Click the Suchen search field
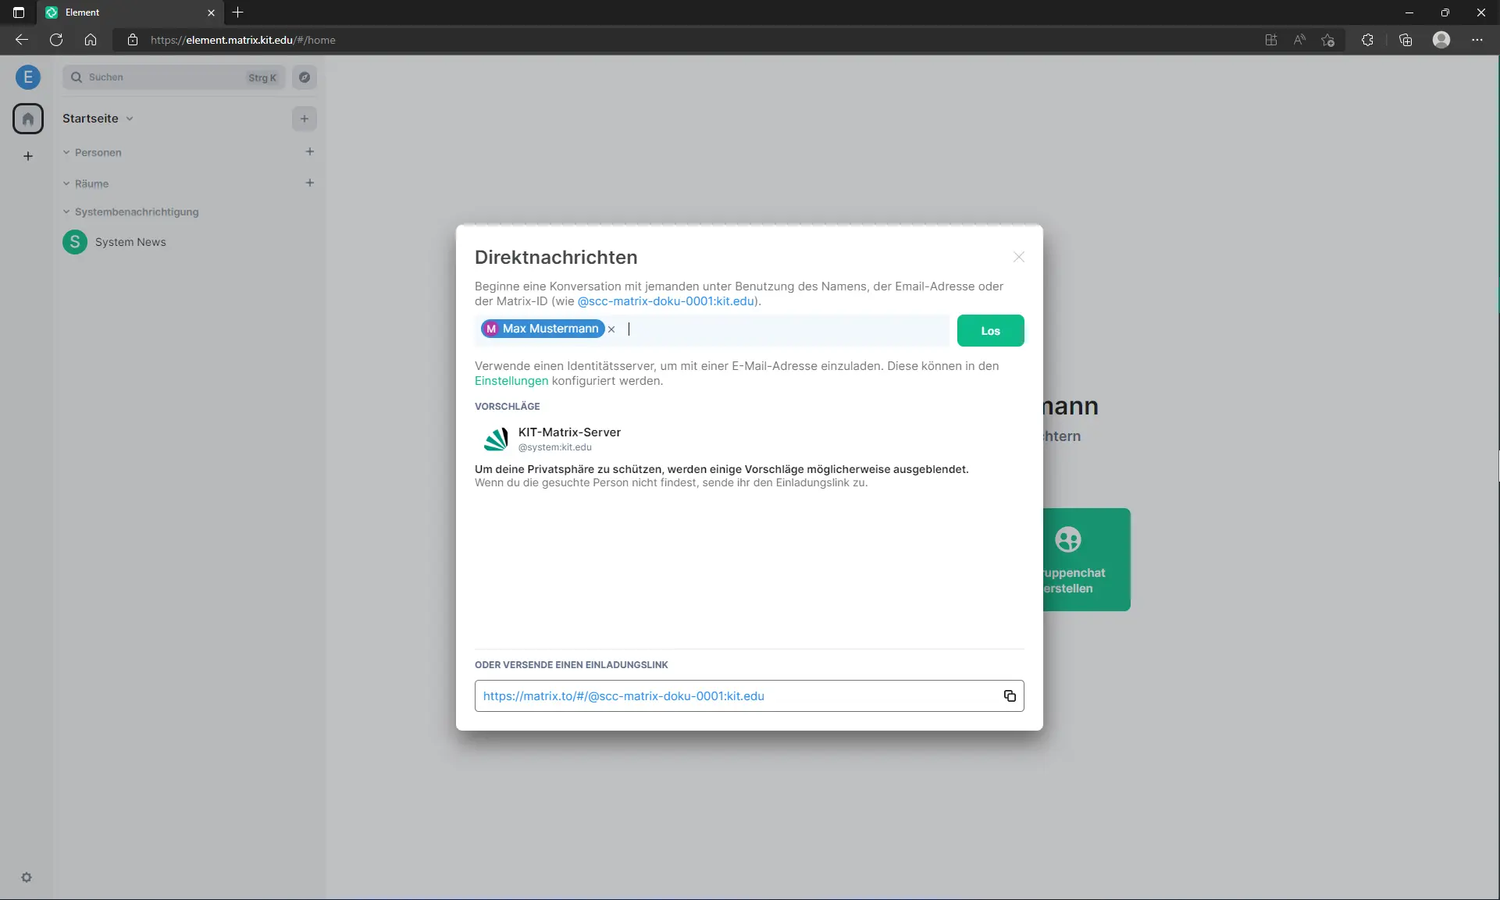The width and height of the screenshot is (1500, 900). pos(164,77)
